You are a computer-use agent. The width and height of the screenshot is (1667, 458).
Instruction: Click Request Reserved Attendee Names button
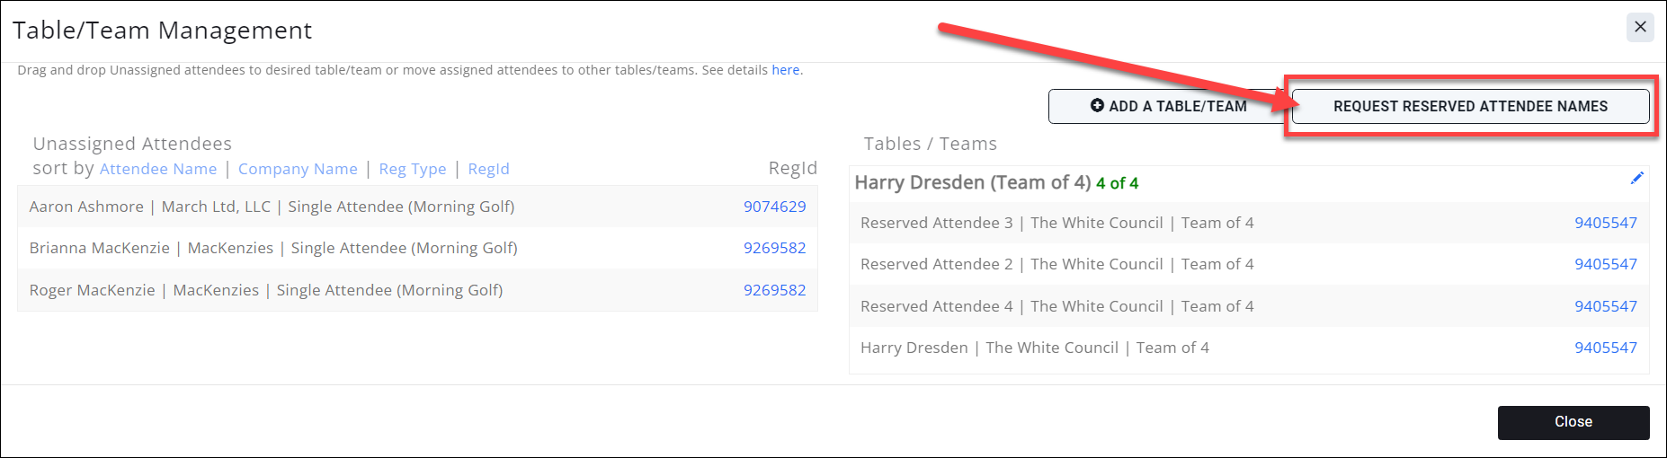[x=1470, y=106]
